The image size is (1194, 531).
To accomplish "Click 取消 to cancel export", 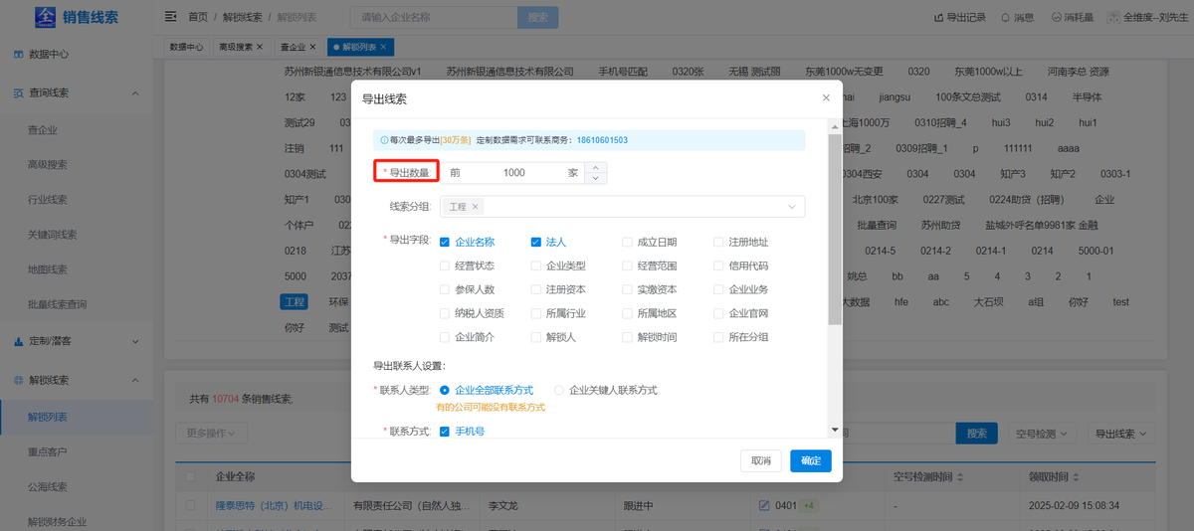I will [x=761, y=460].
